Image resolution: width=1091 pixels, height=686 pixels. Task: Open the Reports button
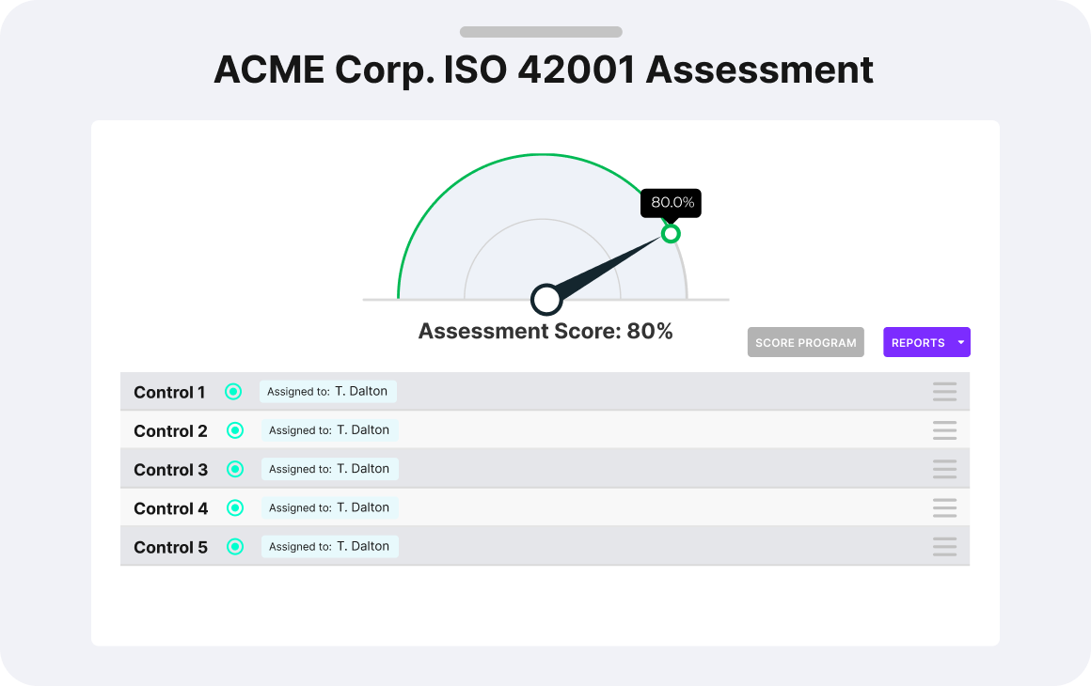coord(926,342)
